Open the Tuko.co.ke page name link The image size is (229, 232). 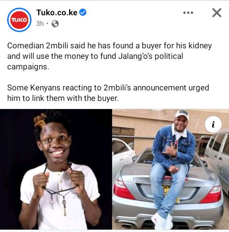point(57,12)
